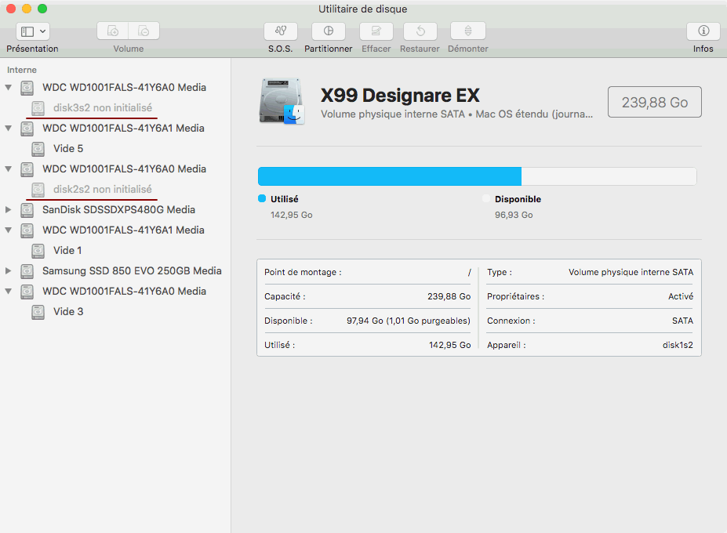Click the drive icon beside Samsung SSD 850
The height and width of the screenshot is (533, 727).
coord(27,271)
